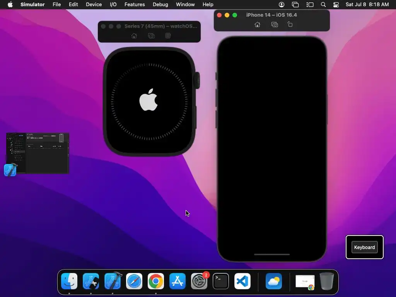Click the Series 7 (45mm) watchOS window title

[161, 26]
